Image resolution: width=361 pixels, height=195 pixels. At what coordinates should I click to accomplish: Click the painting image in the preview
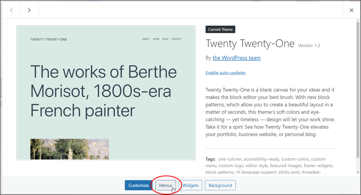(x=70, y=149)
